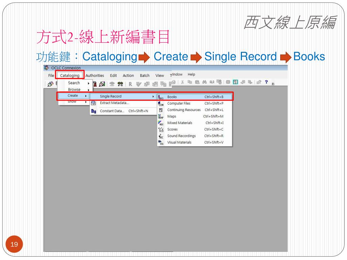Select Scores record type

pyautogui.click(x=172, y=129)
